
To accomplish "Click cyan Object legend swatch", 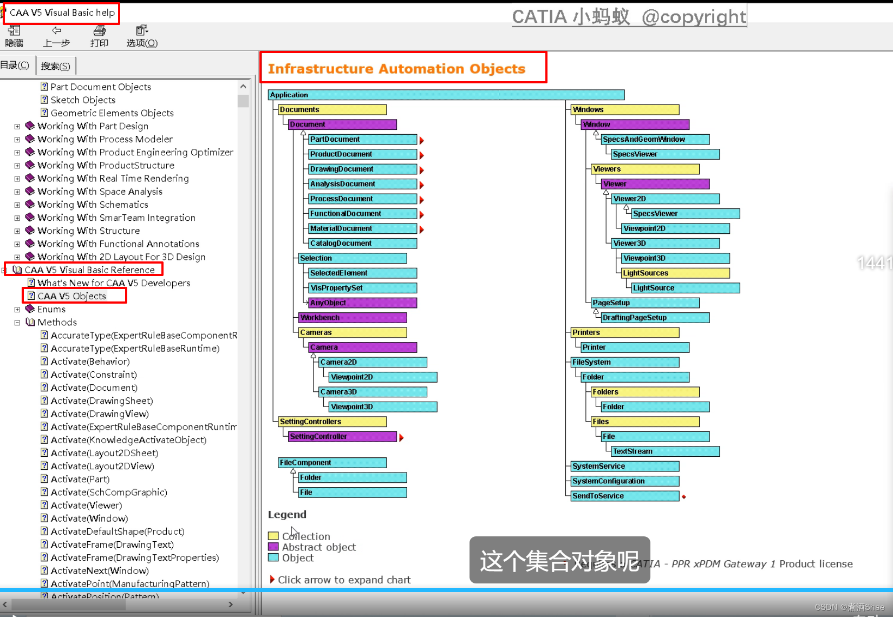I will point(273,557).
